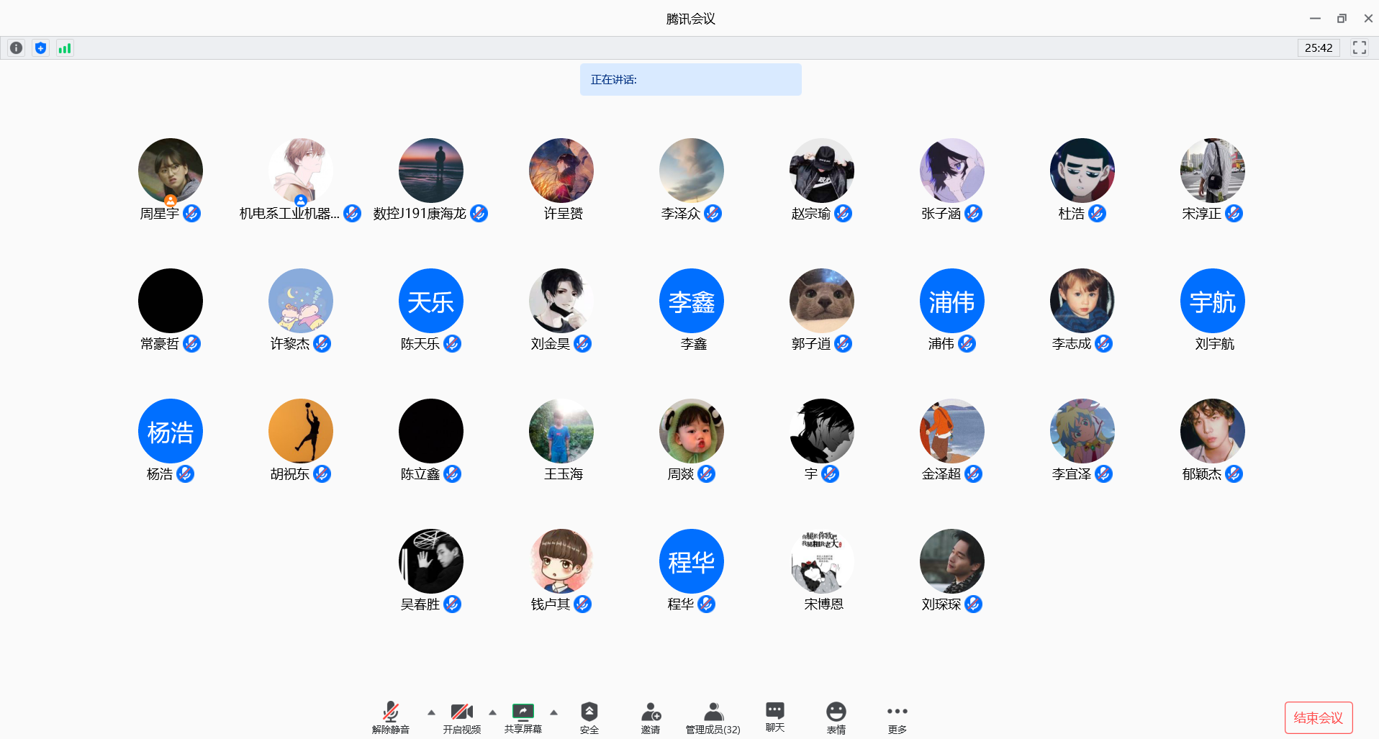Open the 邀请 invite icon
The height and width of the screenshot is (739, 1379).
pos(651,717)
